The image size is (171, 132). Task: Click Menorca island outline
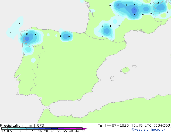click(135, 67)
